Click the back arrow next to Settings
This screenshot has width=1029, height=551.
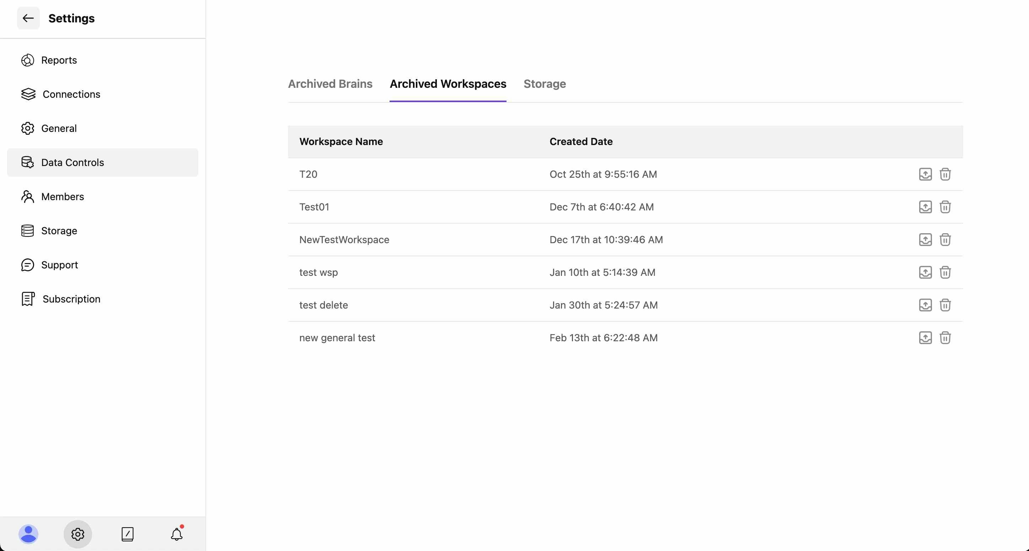(28, 18)
